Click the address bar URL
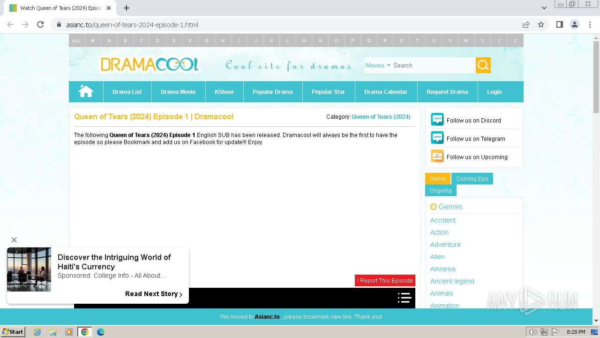Viewport: 600px width, 338px height. click(x=132, y=24)
